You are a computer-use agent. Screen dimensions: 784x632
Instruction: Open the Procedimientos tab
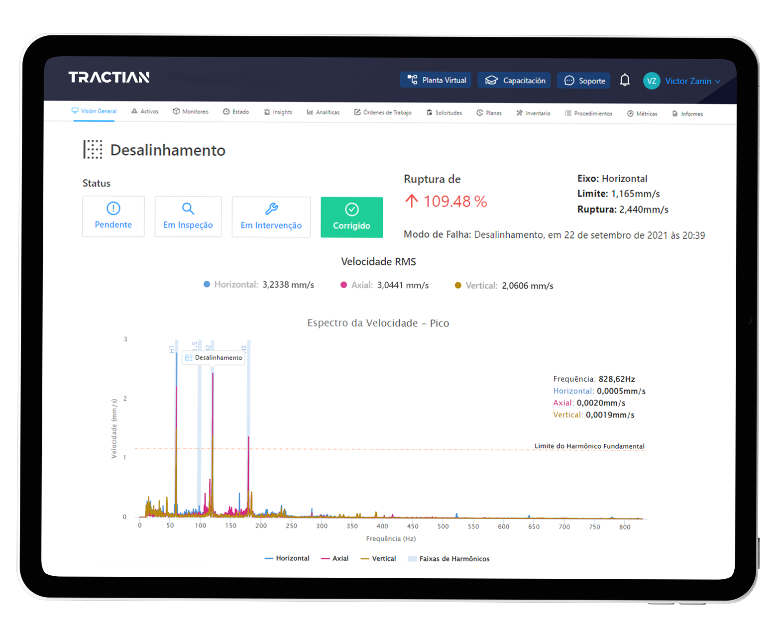(588, 113)
